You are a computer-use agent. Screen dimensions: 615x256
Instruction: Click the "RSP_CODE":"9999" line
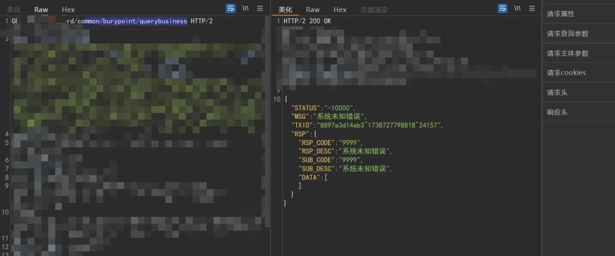331,143
